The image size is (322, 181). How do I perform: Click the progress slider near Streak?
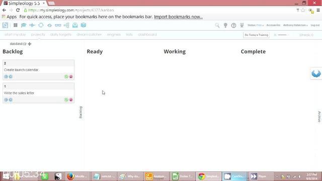[282, 35]
